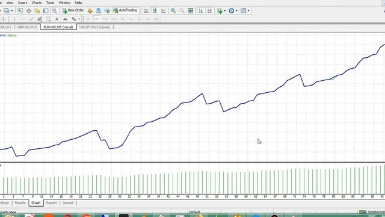Toggle the Chart Shift icon
Screen dimensions: 385x217
click(x=209, y=11)
